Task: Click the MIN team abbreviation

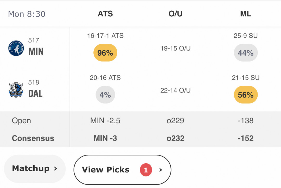Action: click(x=36, y=51)
